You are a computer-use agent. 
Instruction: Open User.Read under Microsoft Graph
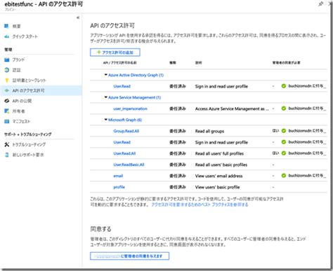click(122, 142)
